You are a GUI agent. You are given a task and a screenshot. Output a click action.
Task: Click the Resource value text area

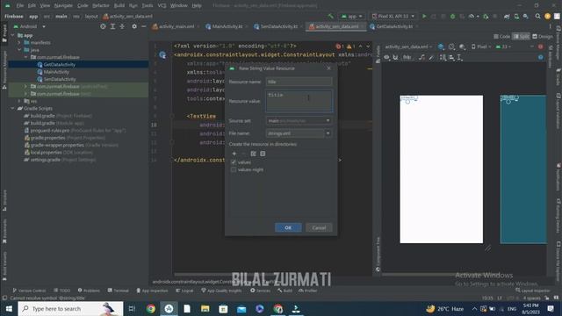coord(299,101)
